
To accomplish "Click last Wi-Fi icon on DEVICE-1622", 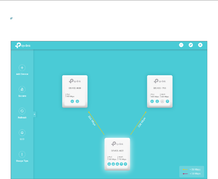I will pyautogui.click(x=125, y=164).
